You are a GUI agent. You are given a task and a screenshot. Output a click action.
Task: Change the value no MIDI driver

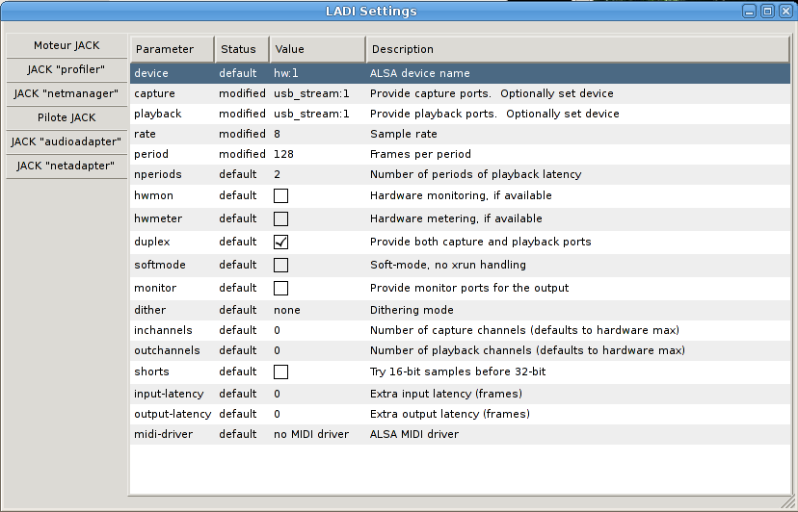(x=311, y=435)
